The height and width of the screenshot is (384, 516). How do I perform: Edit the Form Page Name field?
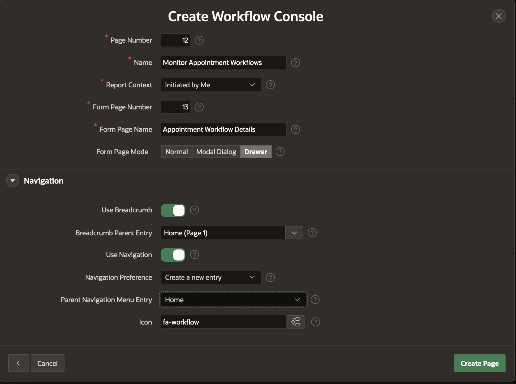pyautogui.click(x=224, y=129)
